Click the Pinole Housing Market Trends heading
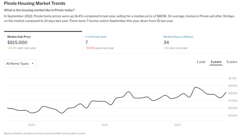This screenshot has height=137, width=243. point(35,3)
